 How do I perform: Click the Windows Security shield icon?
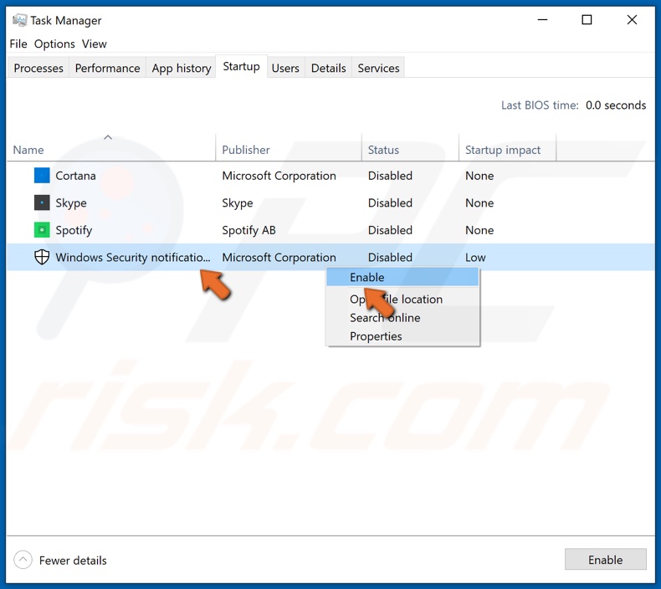pyautogui.click(x=42, y=257)
